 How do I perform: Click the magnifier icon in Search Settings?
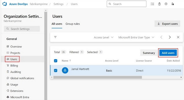8,29
